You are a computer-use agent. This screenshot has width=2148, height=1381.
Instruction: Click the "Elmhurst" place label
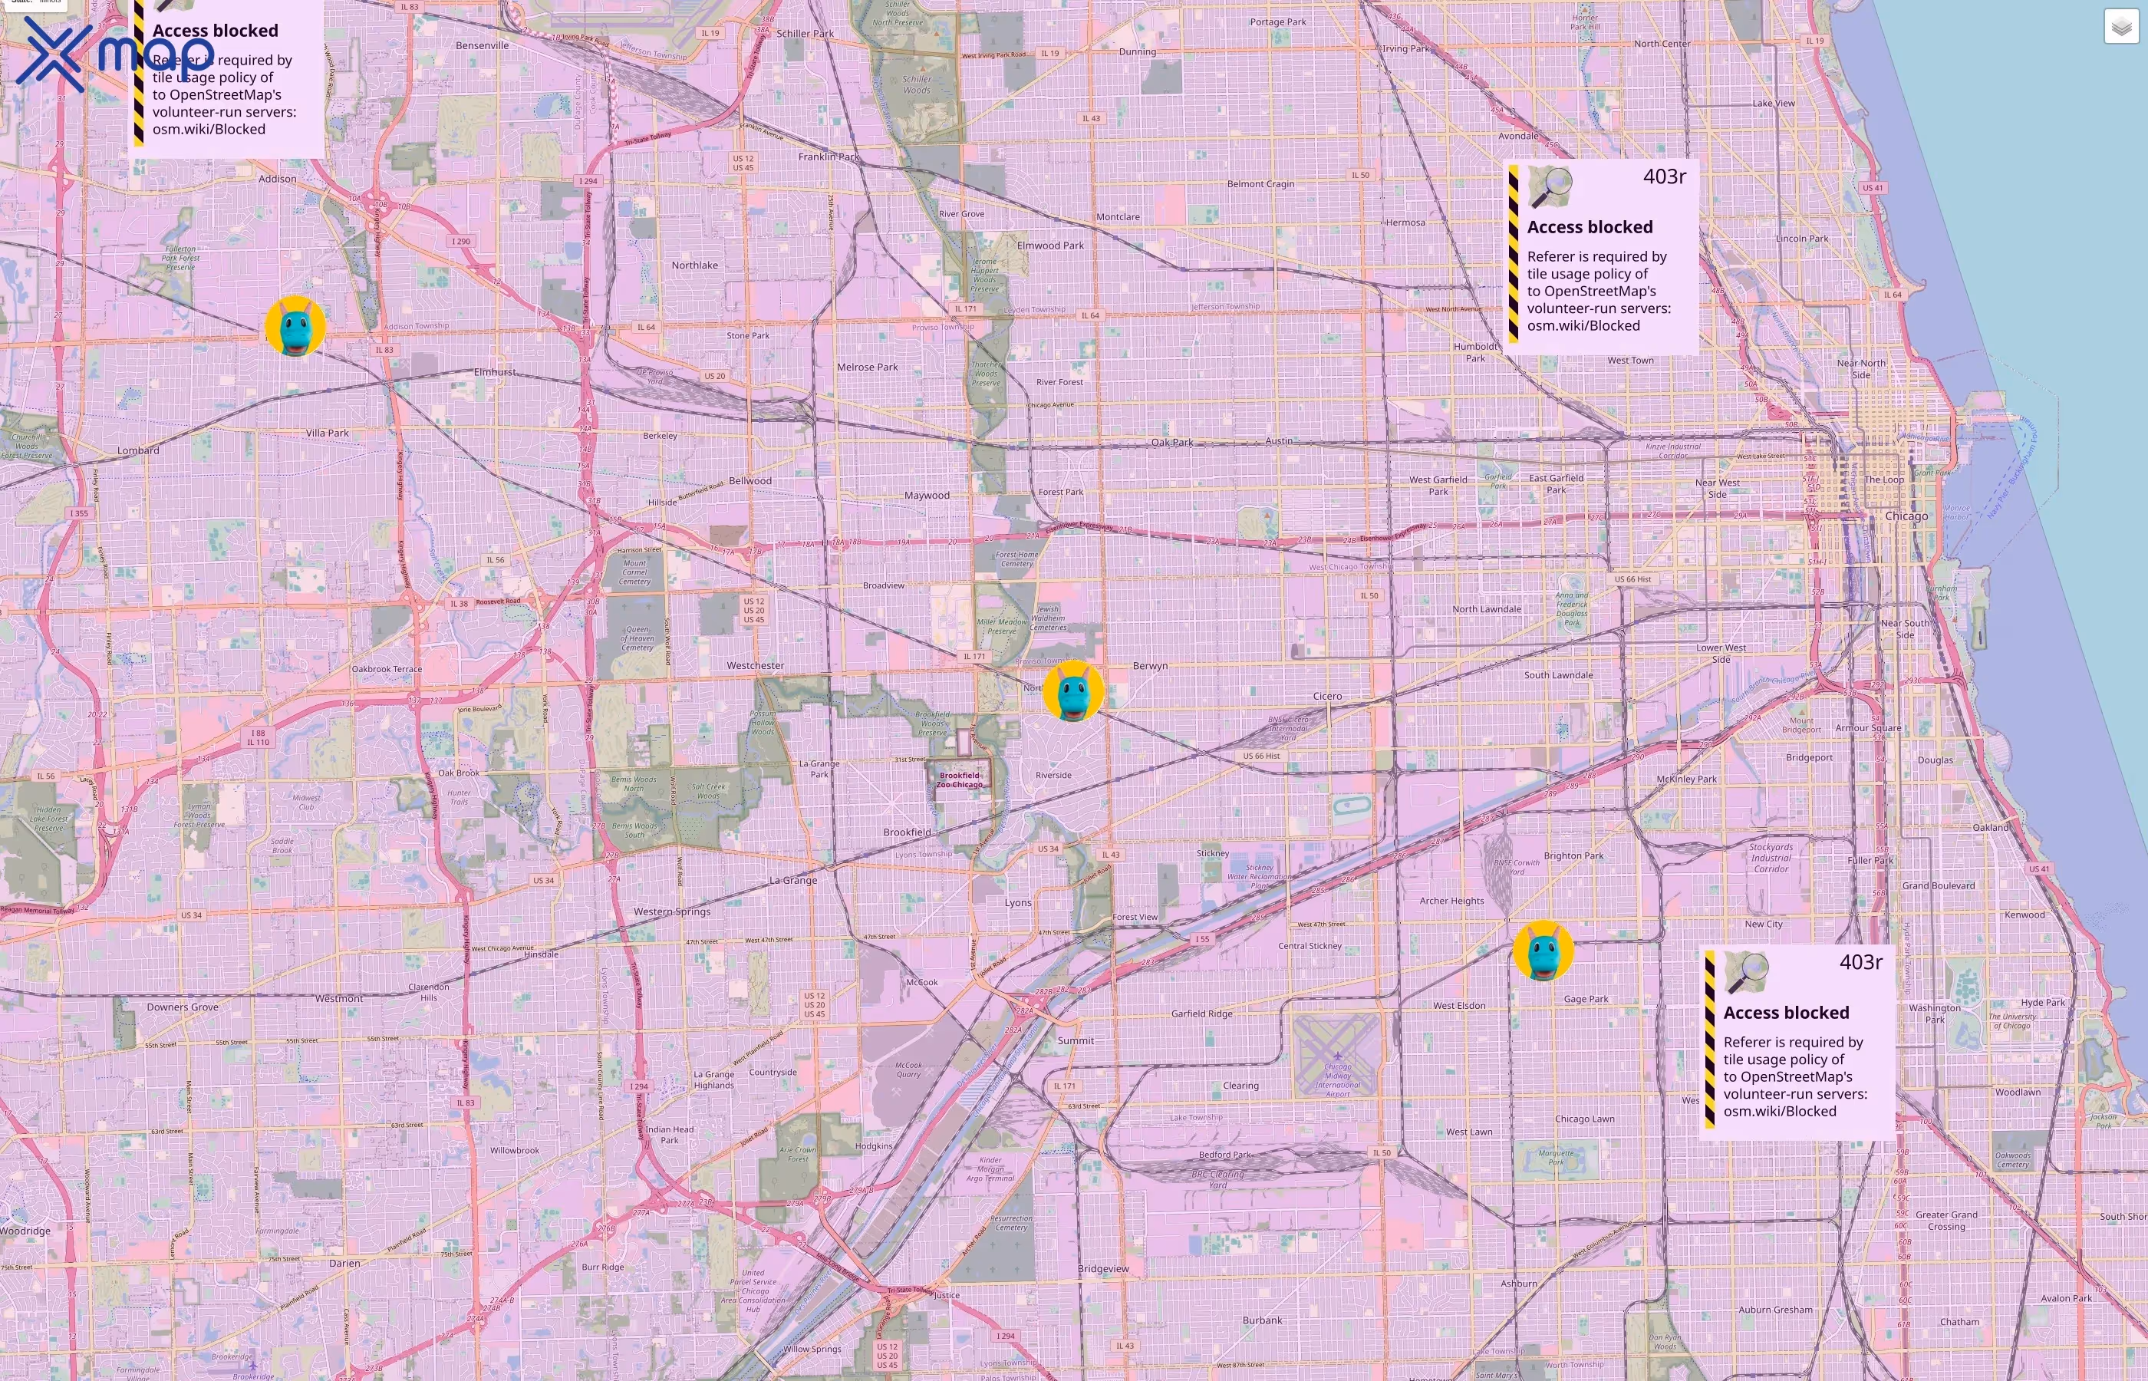495,372
